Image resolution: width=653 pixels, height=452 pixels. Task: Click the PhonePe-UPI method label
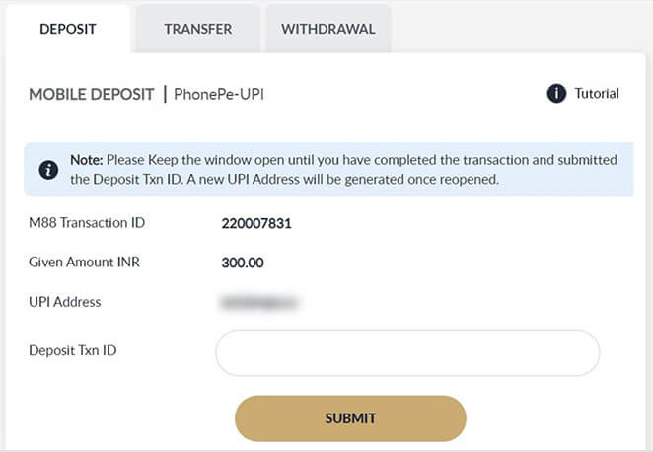tap(219, 95)
